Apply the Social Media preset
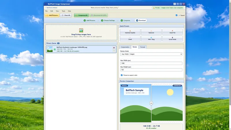 [172, 38]
